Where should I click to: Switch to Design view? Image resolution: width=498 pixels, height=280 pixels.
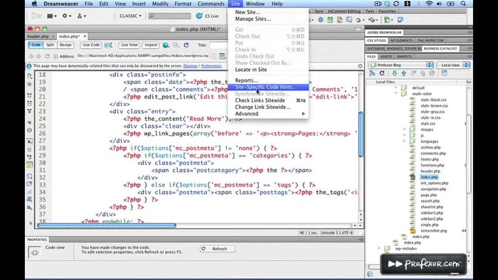(65, 45)
